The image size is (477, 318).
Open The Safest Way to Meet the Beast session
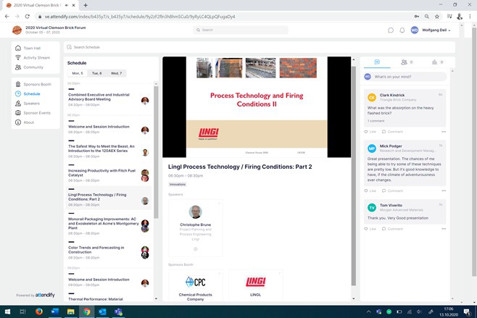coord(109,151)
